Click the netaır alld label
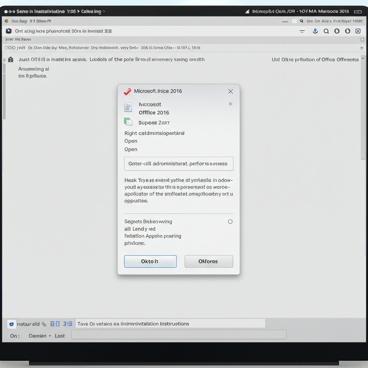Viewport: 368px width, 368px height. tap(28, 324)
